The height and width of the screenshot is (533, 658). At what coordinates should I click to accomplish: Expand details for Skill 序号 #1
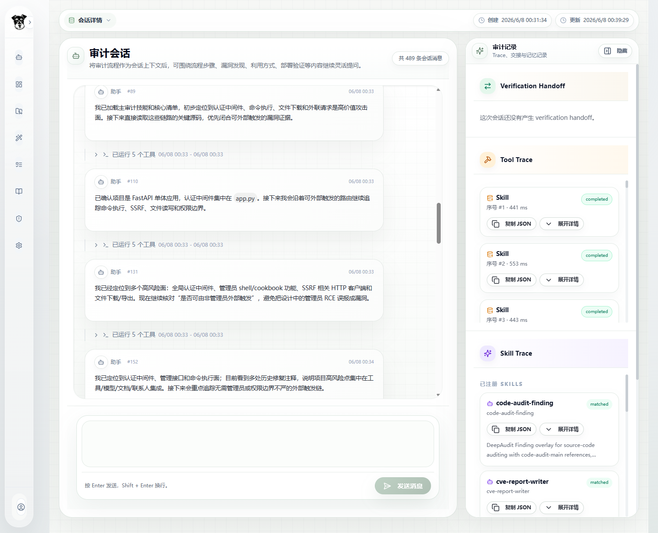point(561,224)
